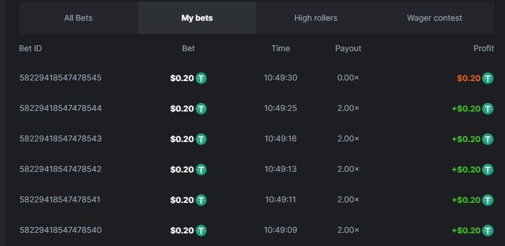Click the Payout column header
Image resolution: width=505 pixels, height=246 pixels.
[x=348, y=48]
